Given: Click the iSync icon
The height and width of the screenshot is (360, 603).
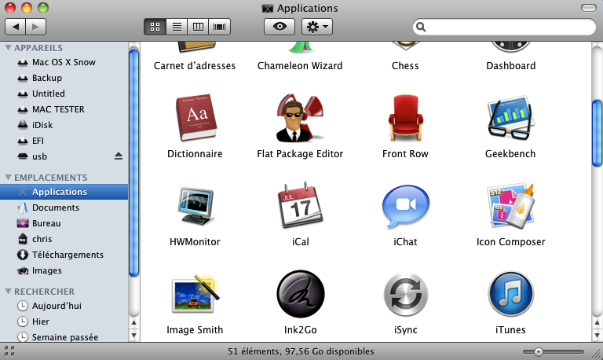Looking at the screenshot, I should pos(405,294).
